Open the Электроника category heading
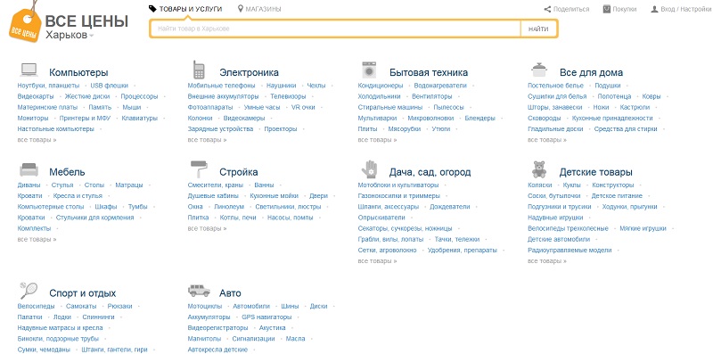 [x=250, y=72]
